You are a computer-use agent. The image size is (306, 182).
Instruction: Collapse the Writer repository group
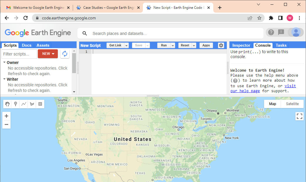pos(4,79)
